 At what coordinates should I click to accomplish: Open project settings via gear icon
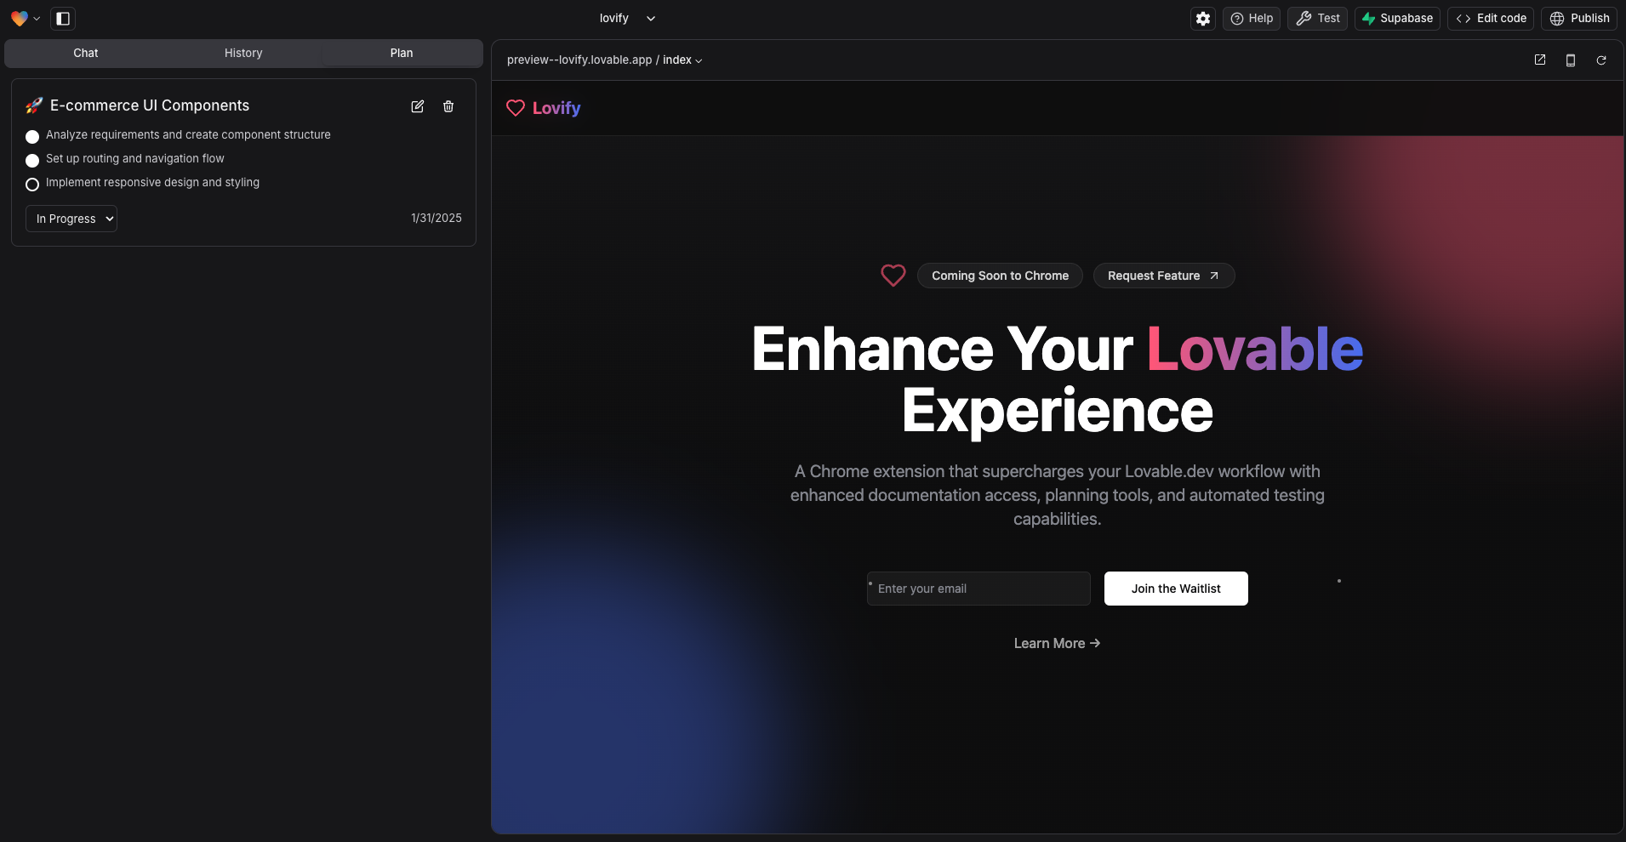1203,18
